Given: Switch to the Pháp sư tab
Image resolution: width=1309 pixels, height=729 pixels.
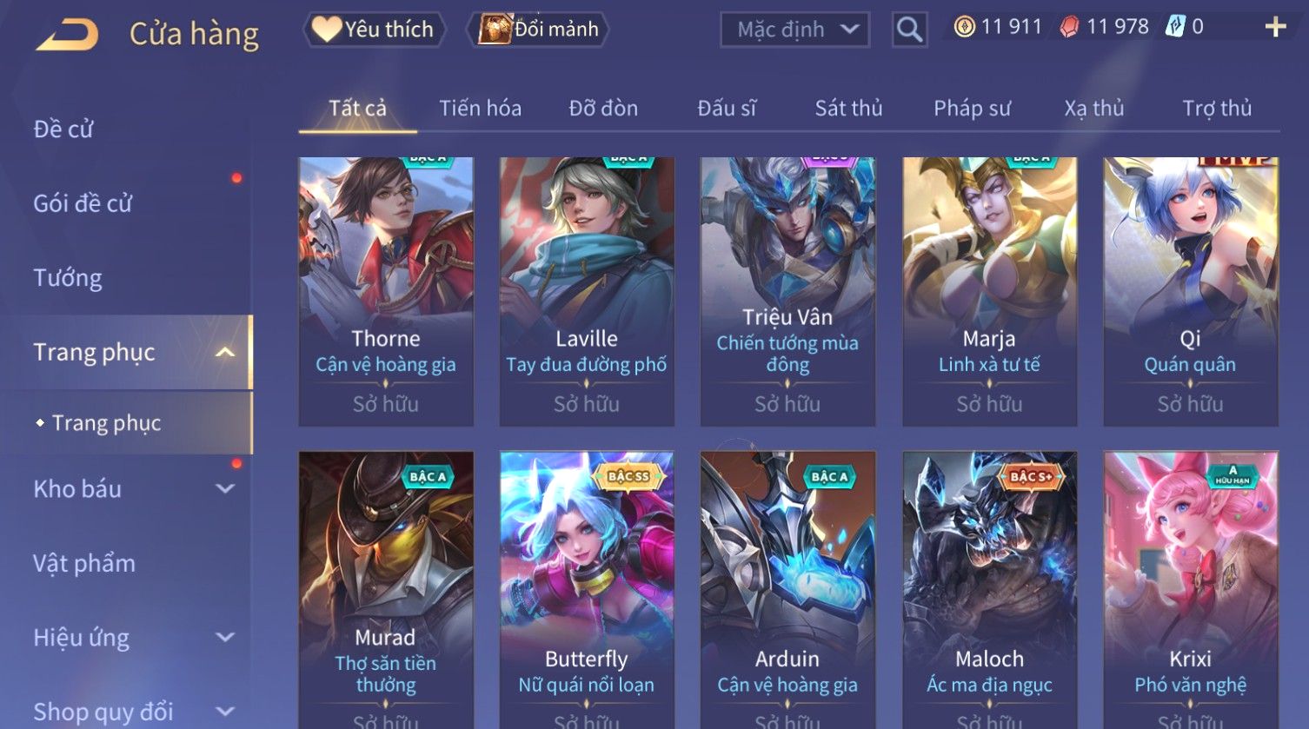Looking at the screenshot, I should [972, 109].
